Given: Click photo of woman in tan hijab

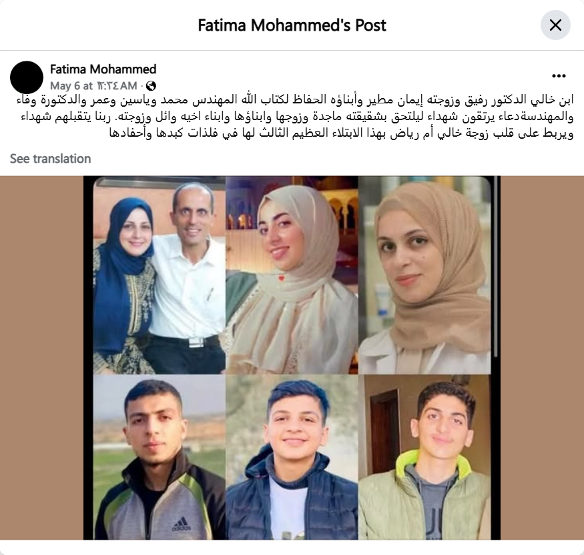Looking at the screenshot, I should pyautogui.click(x=424, y=275).
